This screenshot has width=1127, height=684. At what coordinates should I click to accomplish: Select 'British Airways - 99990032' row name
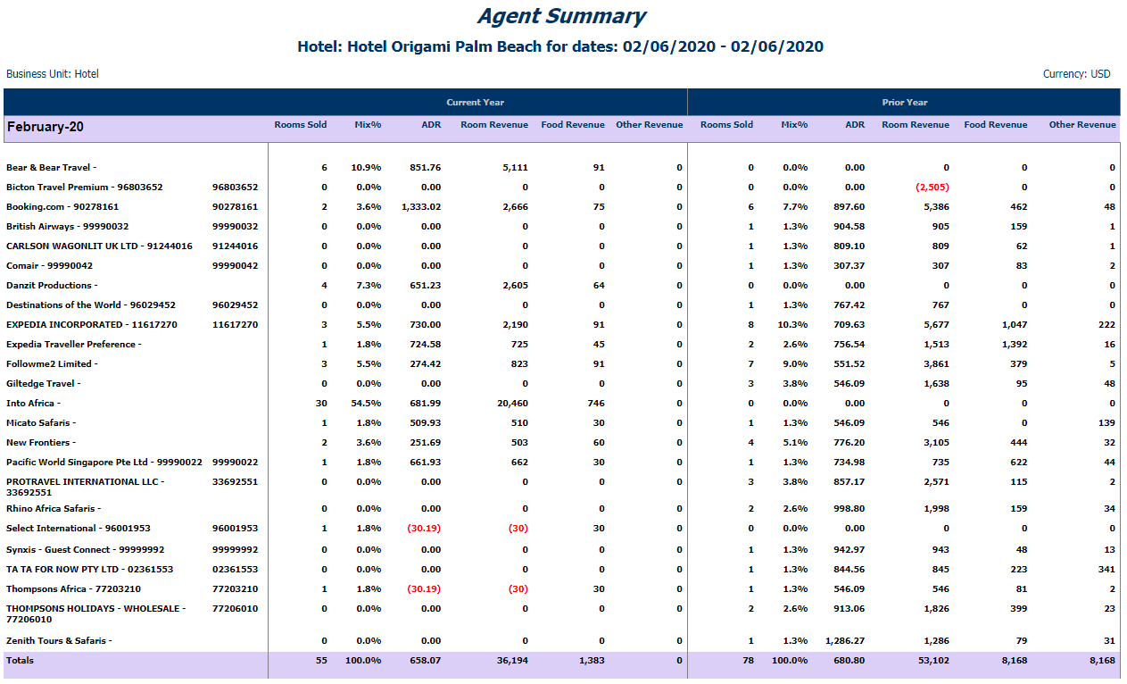[x=68, y=227]
